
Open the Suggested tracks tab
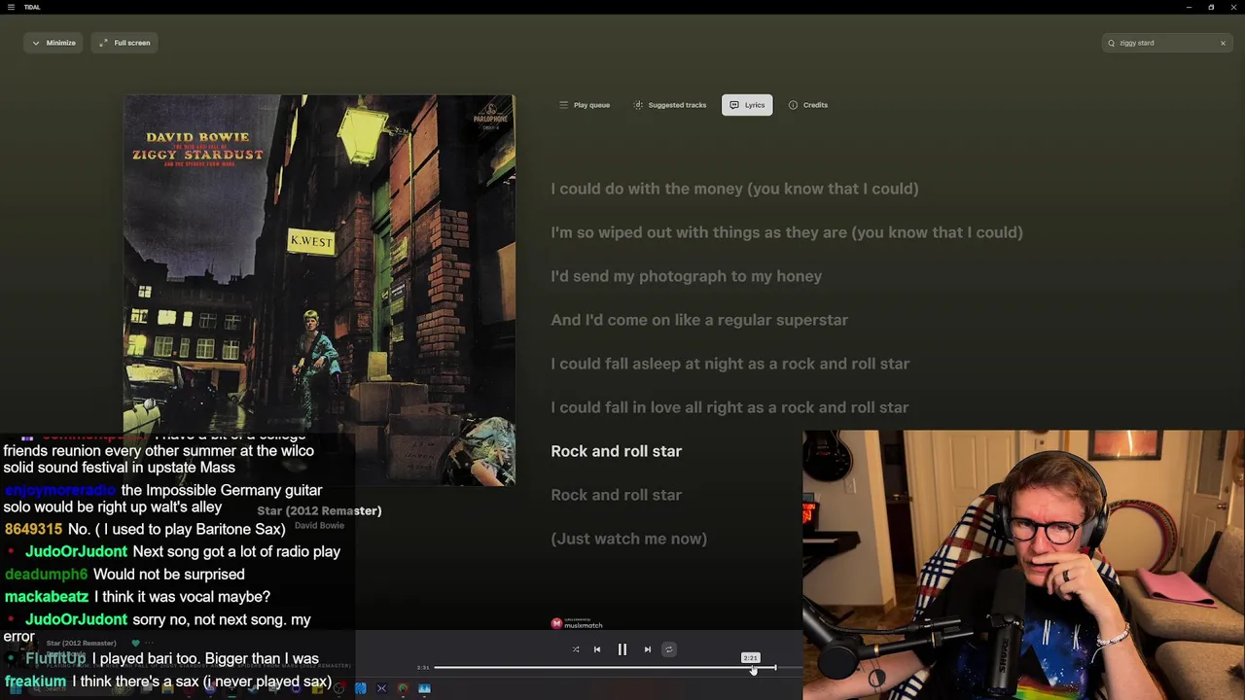pos(669,105)
